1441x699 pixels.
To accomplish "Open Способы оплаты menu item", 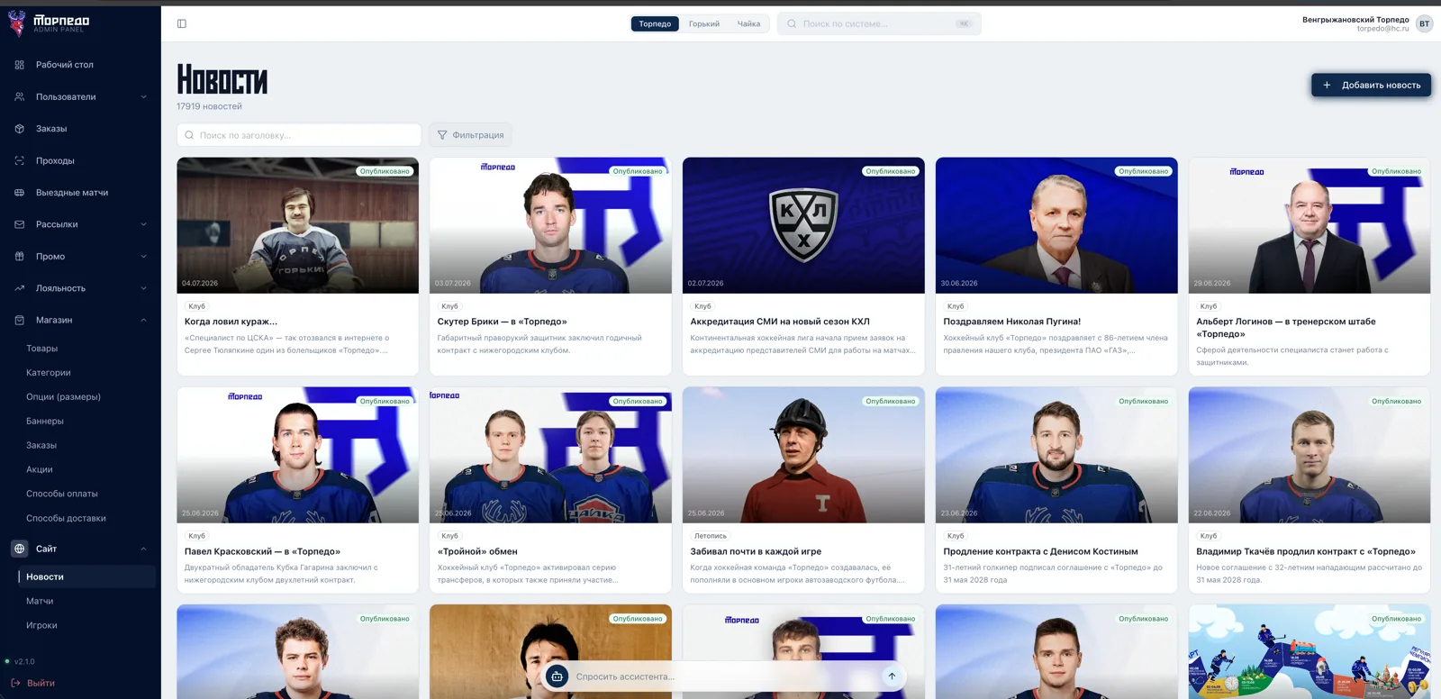I will coord(62,494).
